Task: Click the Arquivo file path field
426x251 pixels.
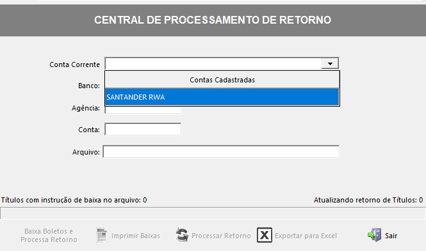Action: click(221, 151)
